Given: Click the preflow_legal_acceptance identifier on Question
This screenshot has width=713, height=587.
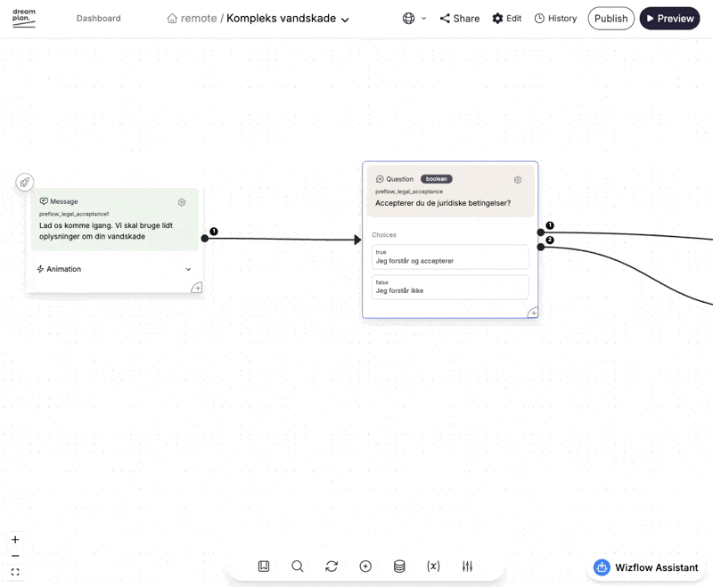Looking at the screenshot, I should click(x=409, y=192).
